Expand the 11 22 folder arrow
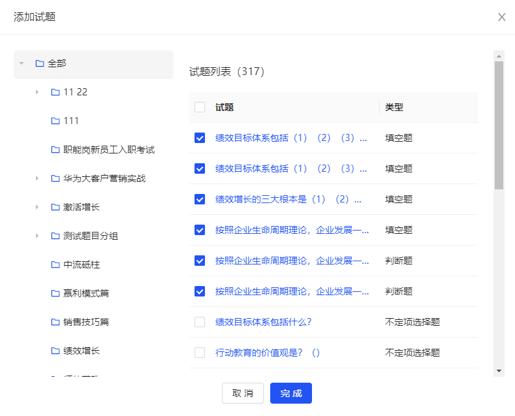Viewport: 515px width, 416px height. point(37,92)
